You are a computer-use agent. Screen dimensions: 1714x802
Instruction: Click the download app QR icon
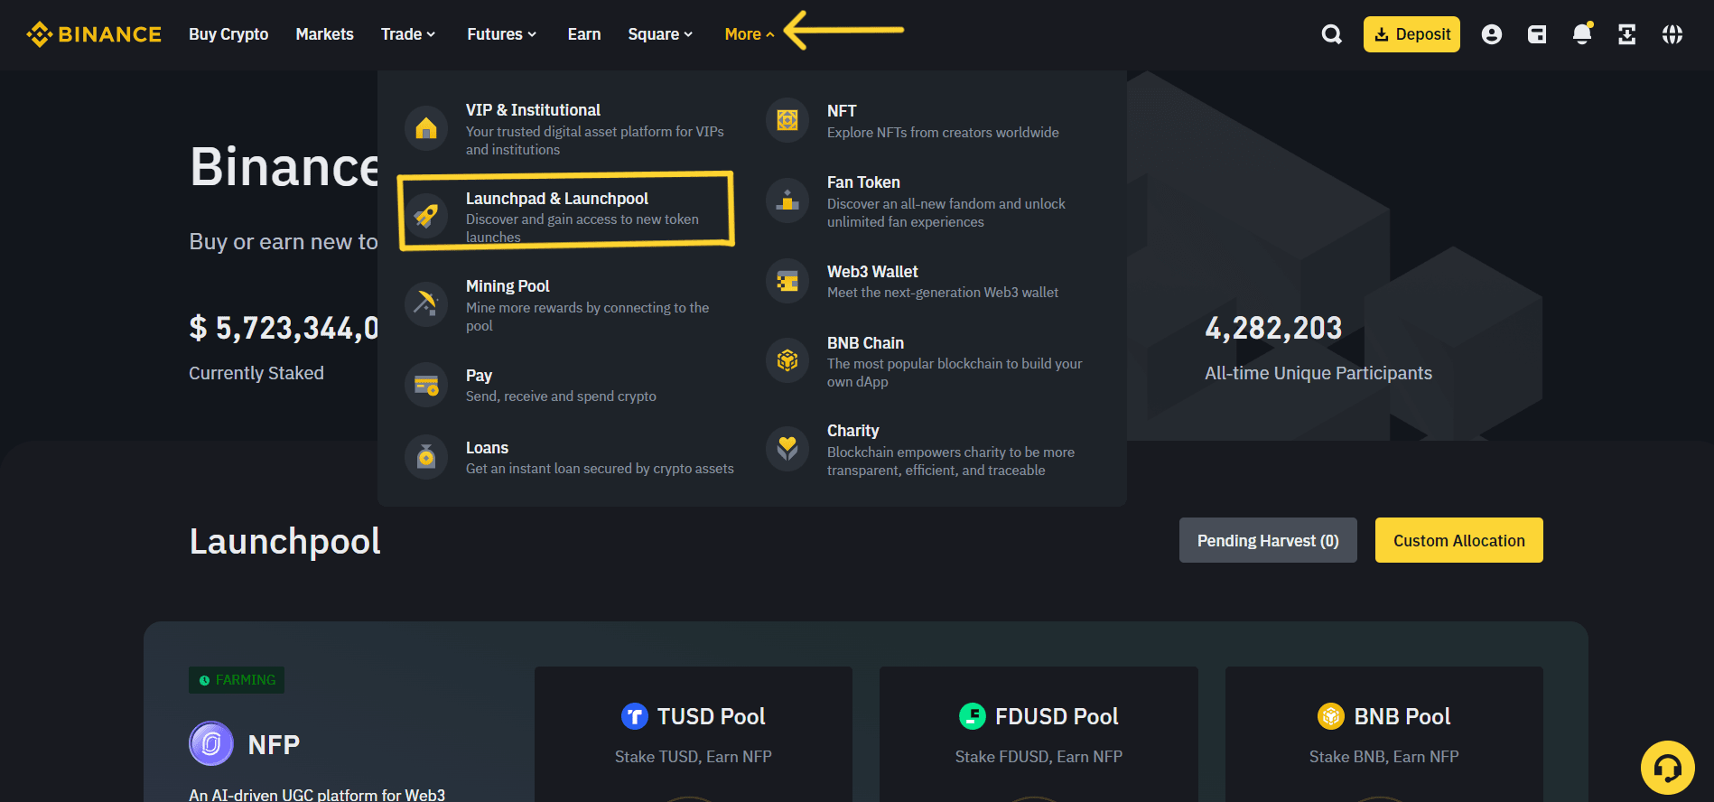pos(1627,34)
